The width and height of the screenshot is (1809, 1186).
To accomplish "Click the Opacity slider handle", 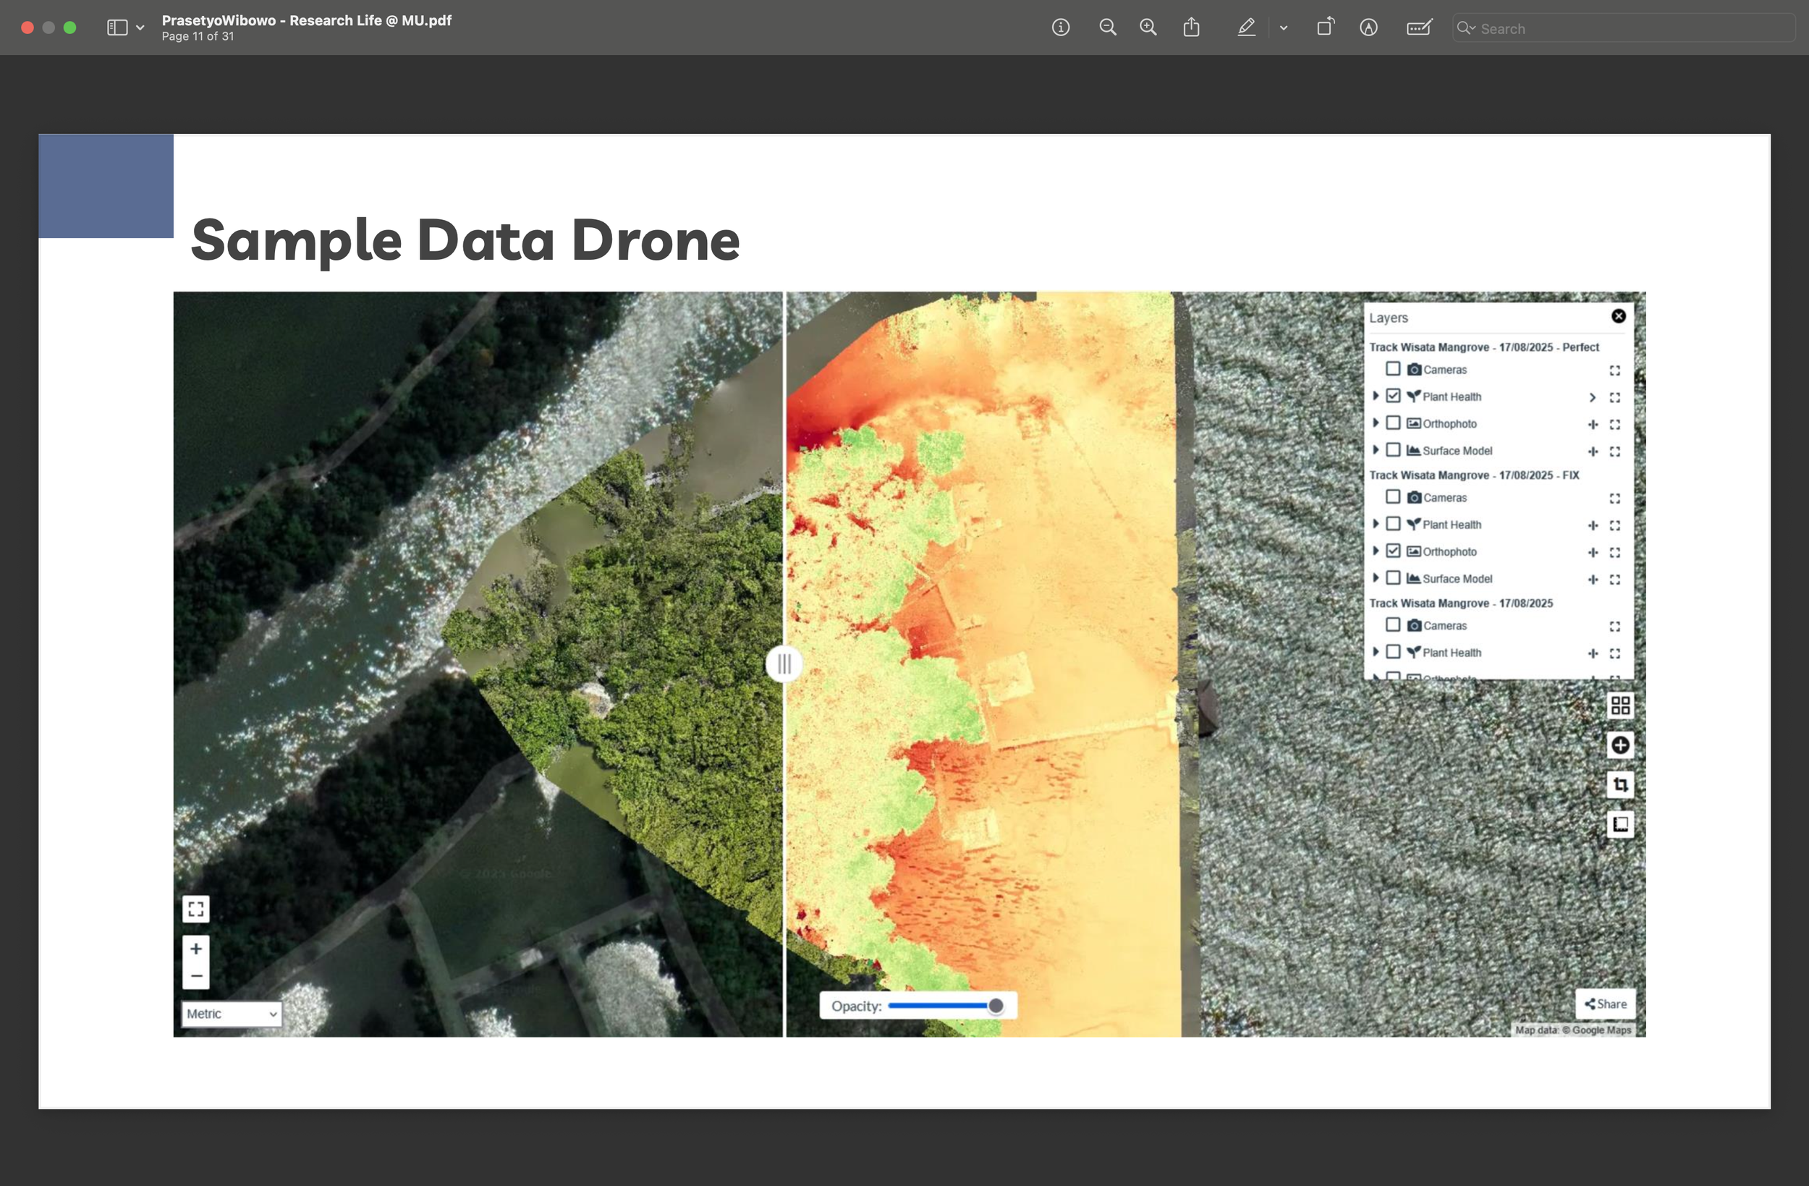I will [995, 1006].
